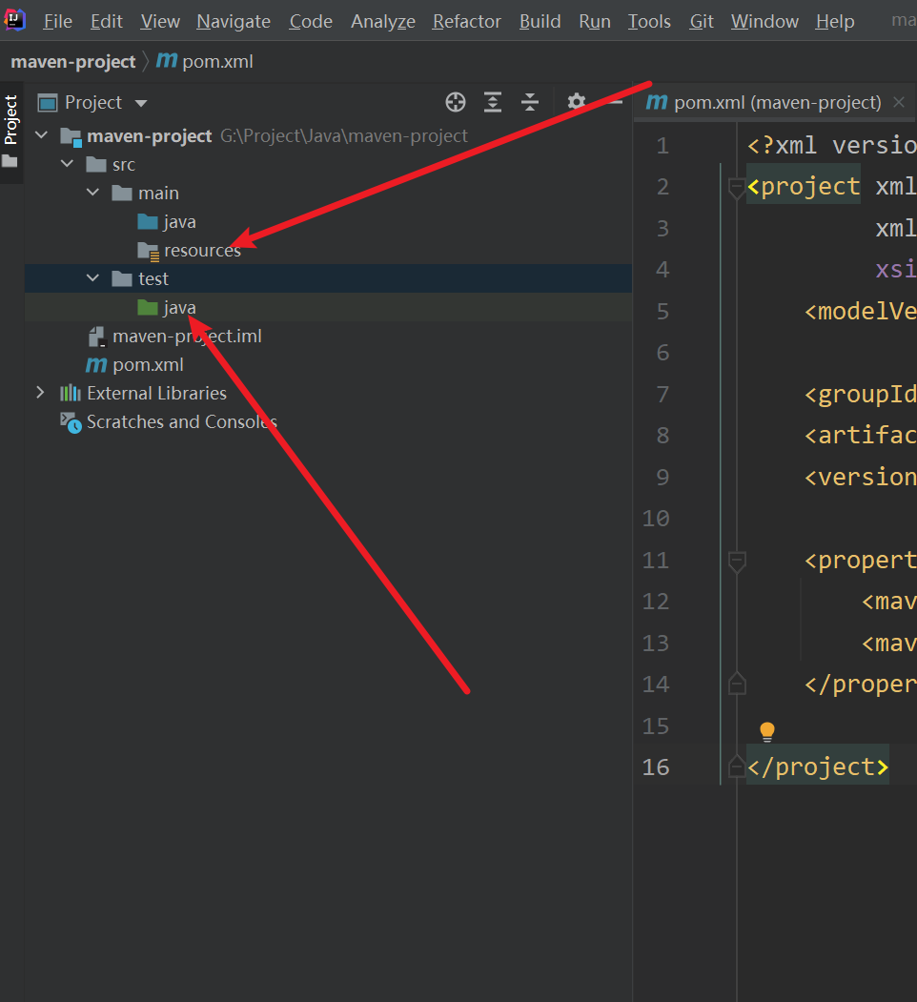
Task: Fold the project tag at line 2
Action: (736, 188)
